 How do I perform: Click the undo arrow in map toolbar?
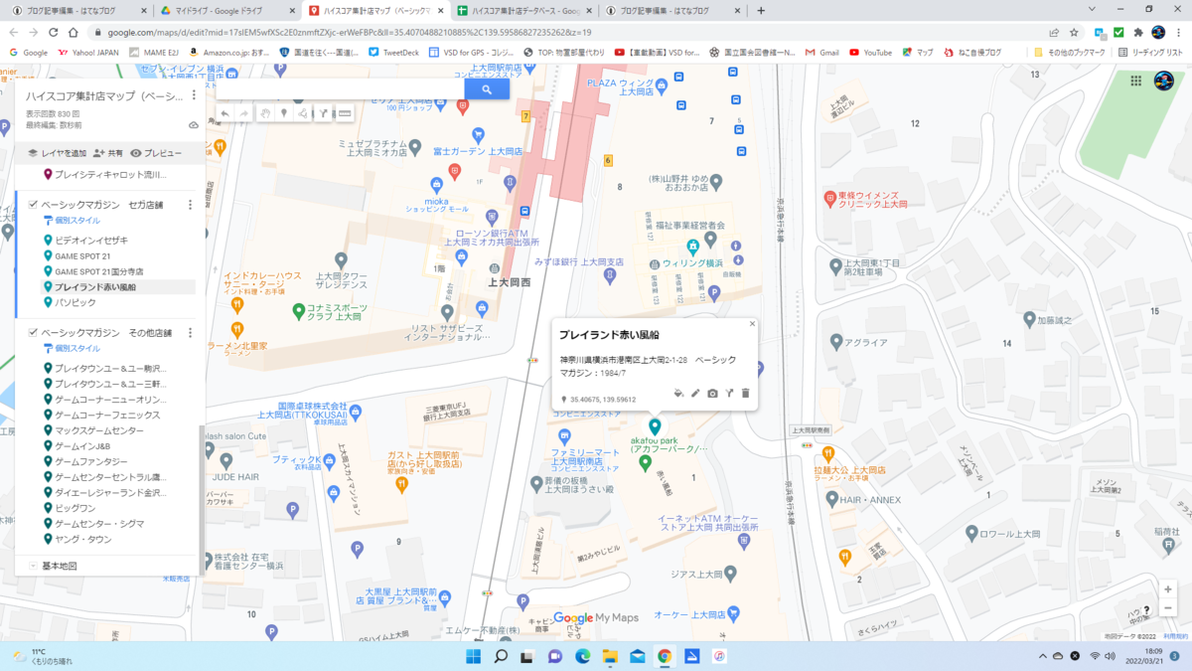pos(225,114)
